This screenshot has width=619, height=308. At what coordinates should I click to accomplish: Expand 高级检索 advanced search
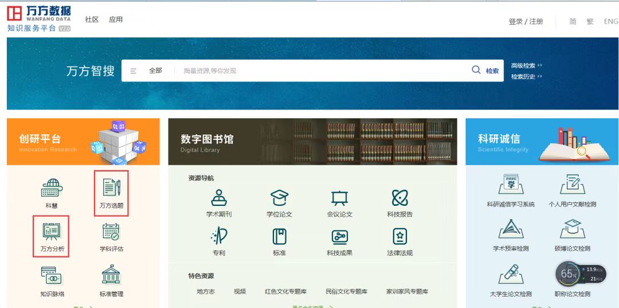pyautogui.click(x=527, y=65)
